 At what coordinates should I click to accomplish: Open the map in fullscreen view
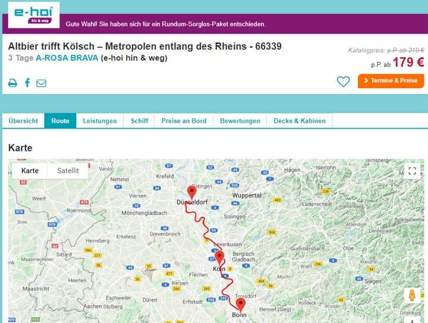(x=412, y=171)
